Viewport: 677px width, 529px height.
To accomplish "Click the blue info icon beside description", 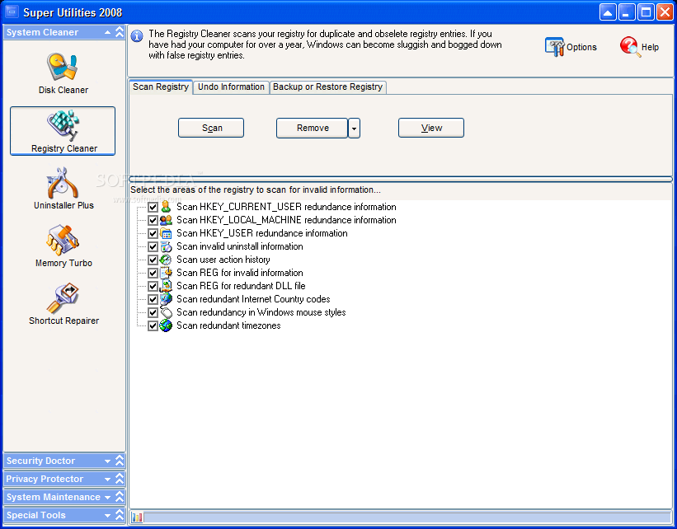I will [x=137, y=35].
